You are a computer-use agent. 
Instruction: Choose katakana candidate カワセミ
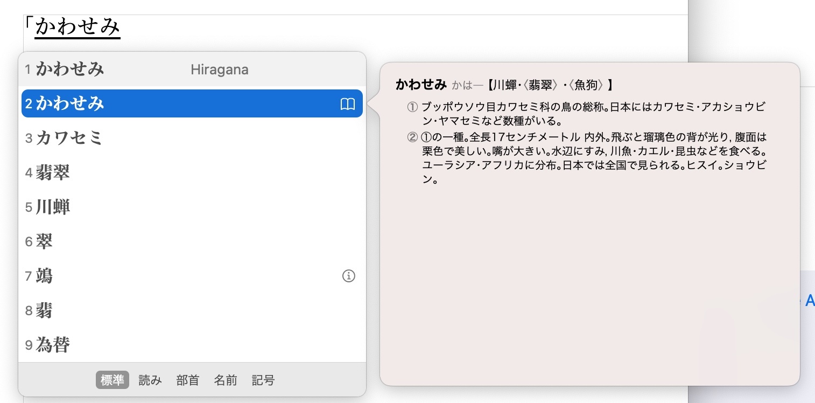(x=69, y=138)
